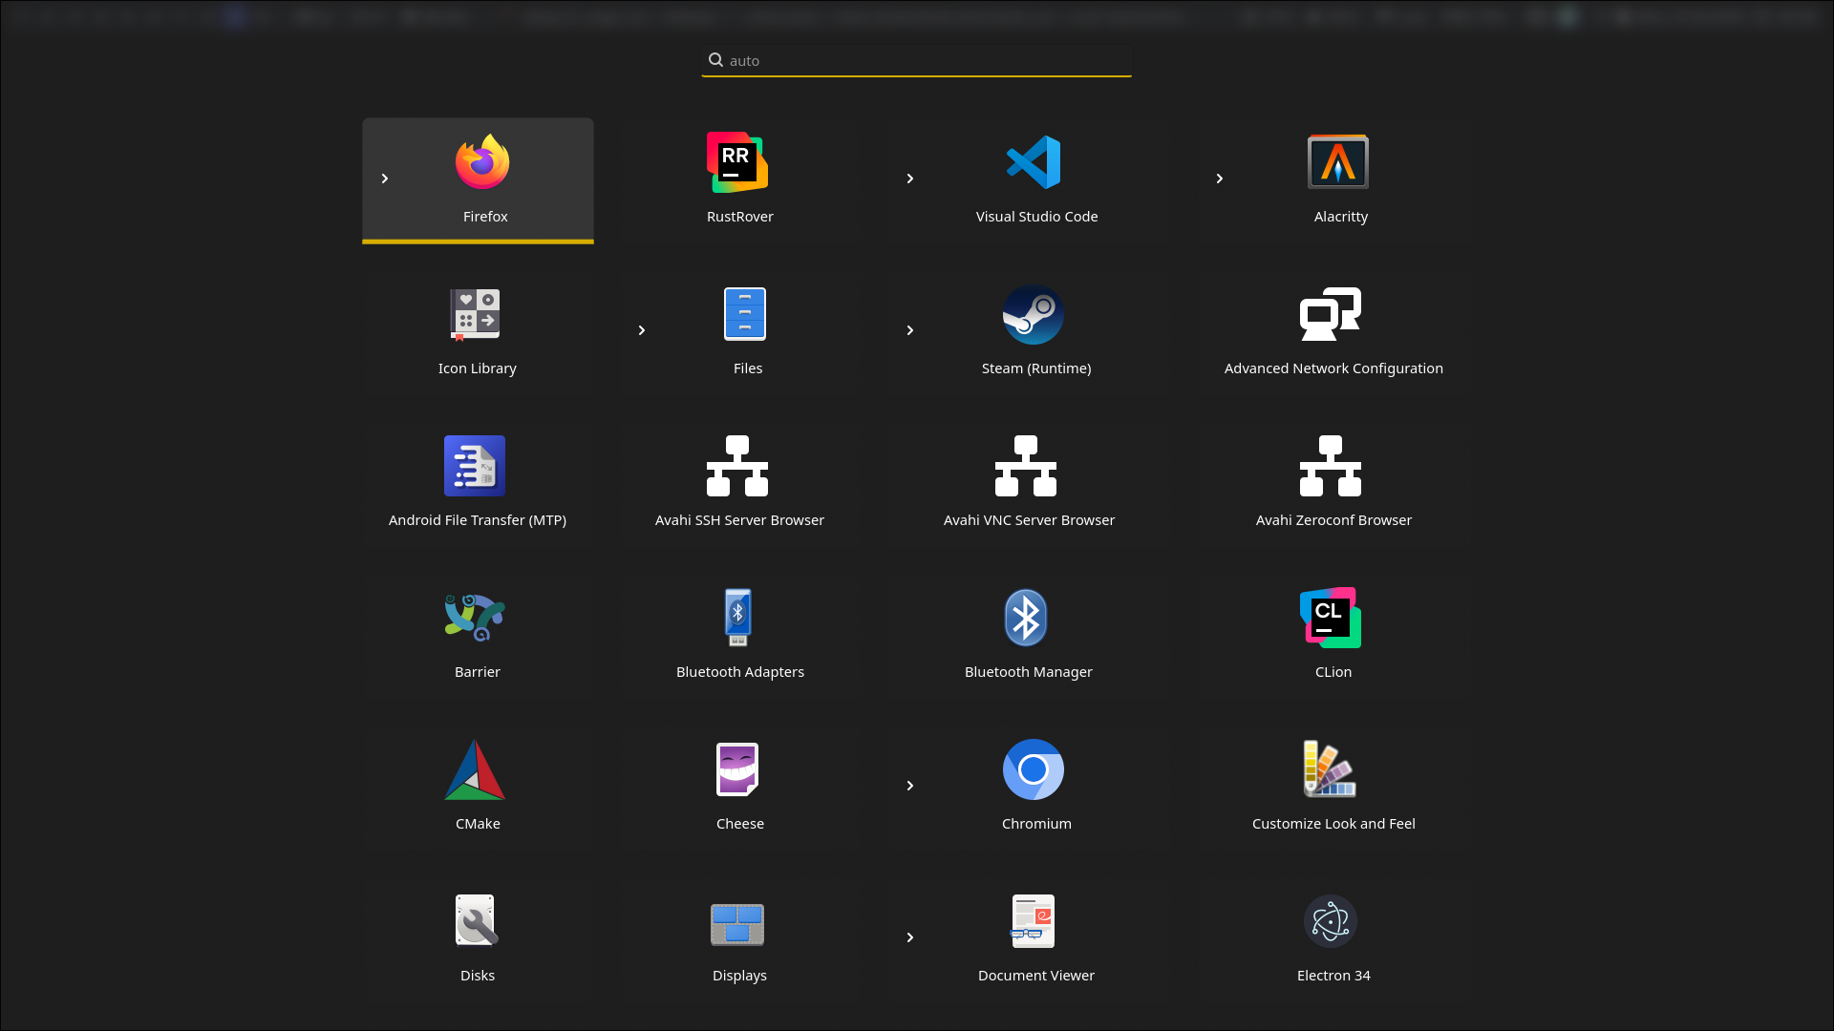Open the RustRover IDE
1834x1031 pixels.
(737, 163)
